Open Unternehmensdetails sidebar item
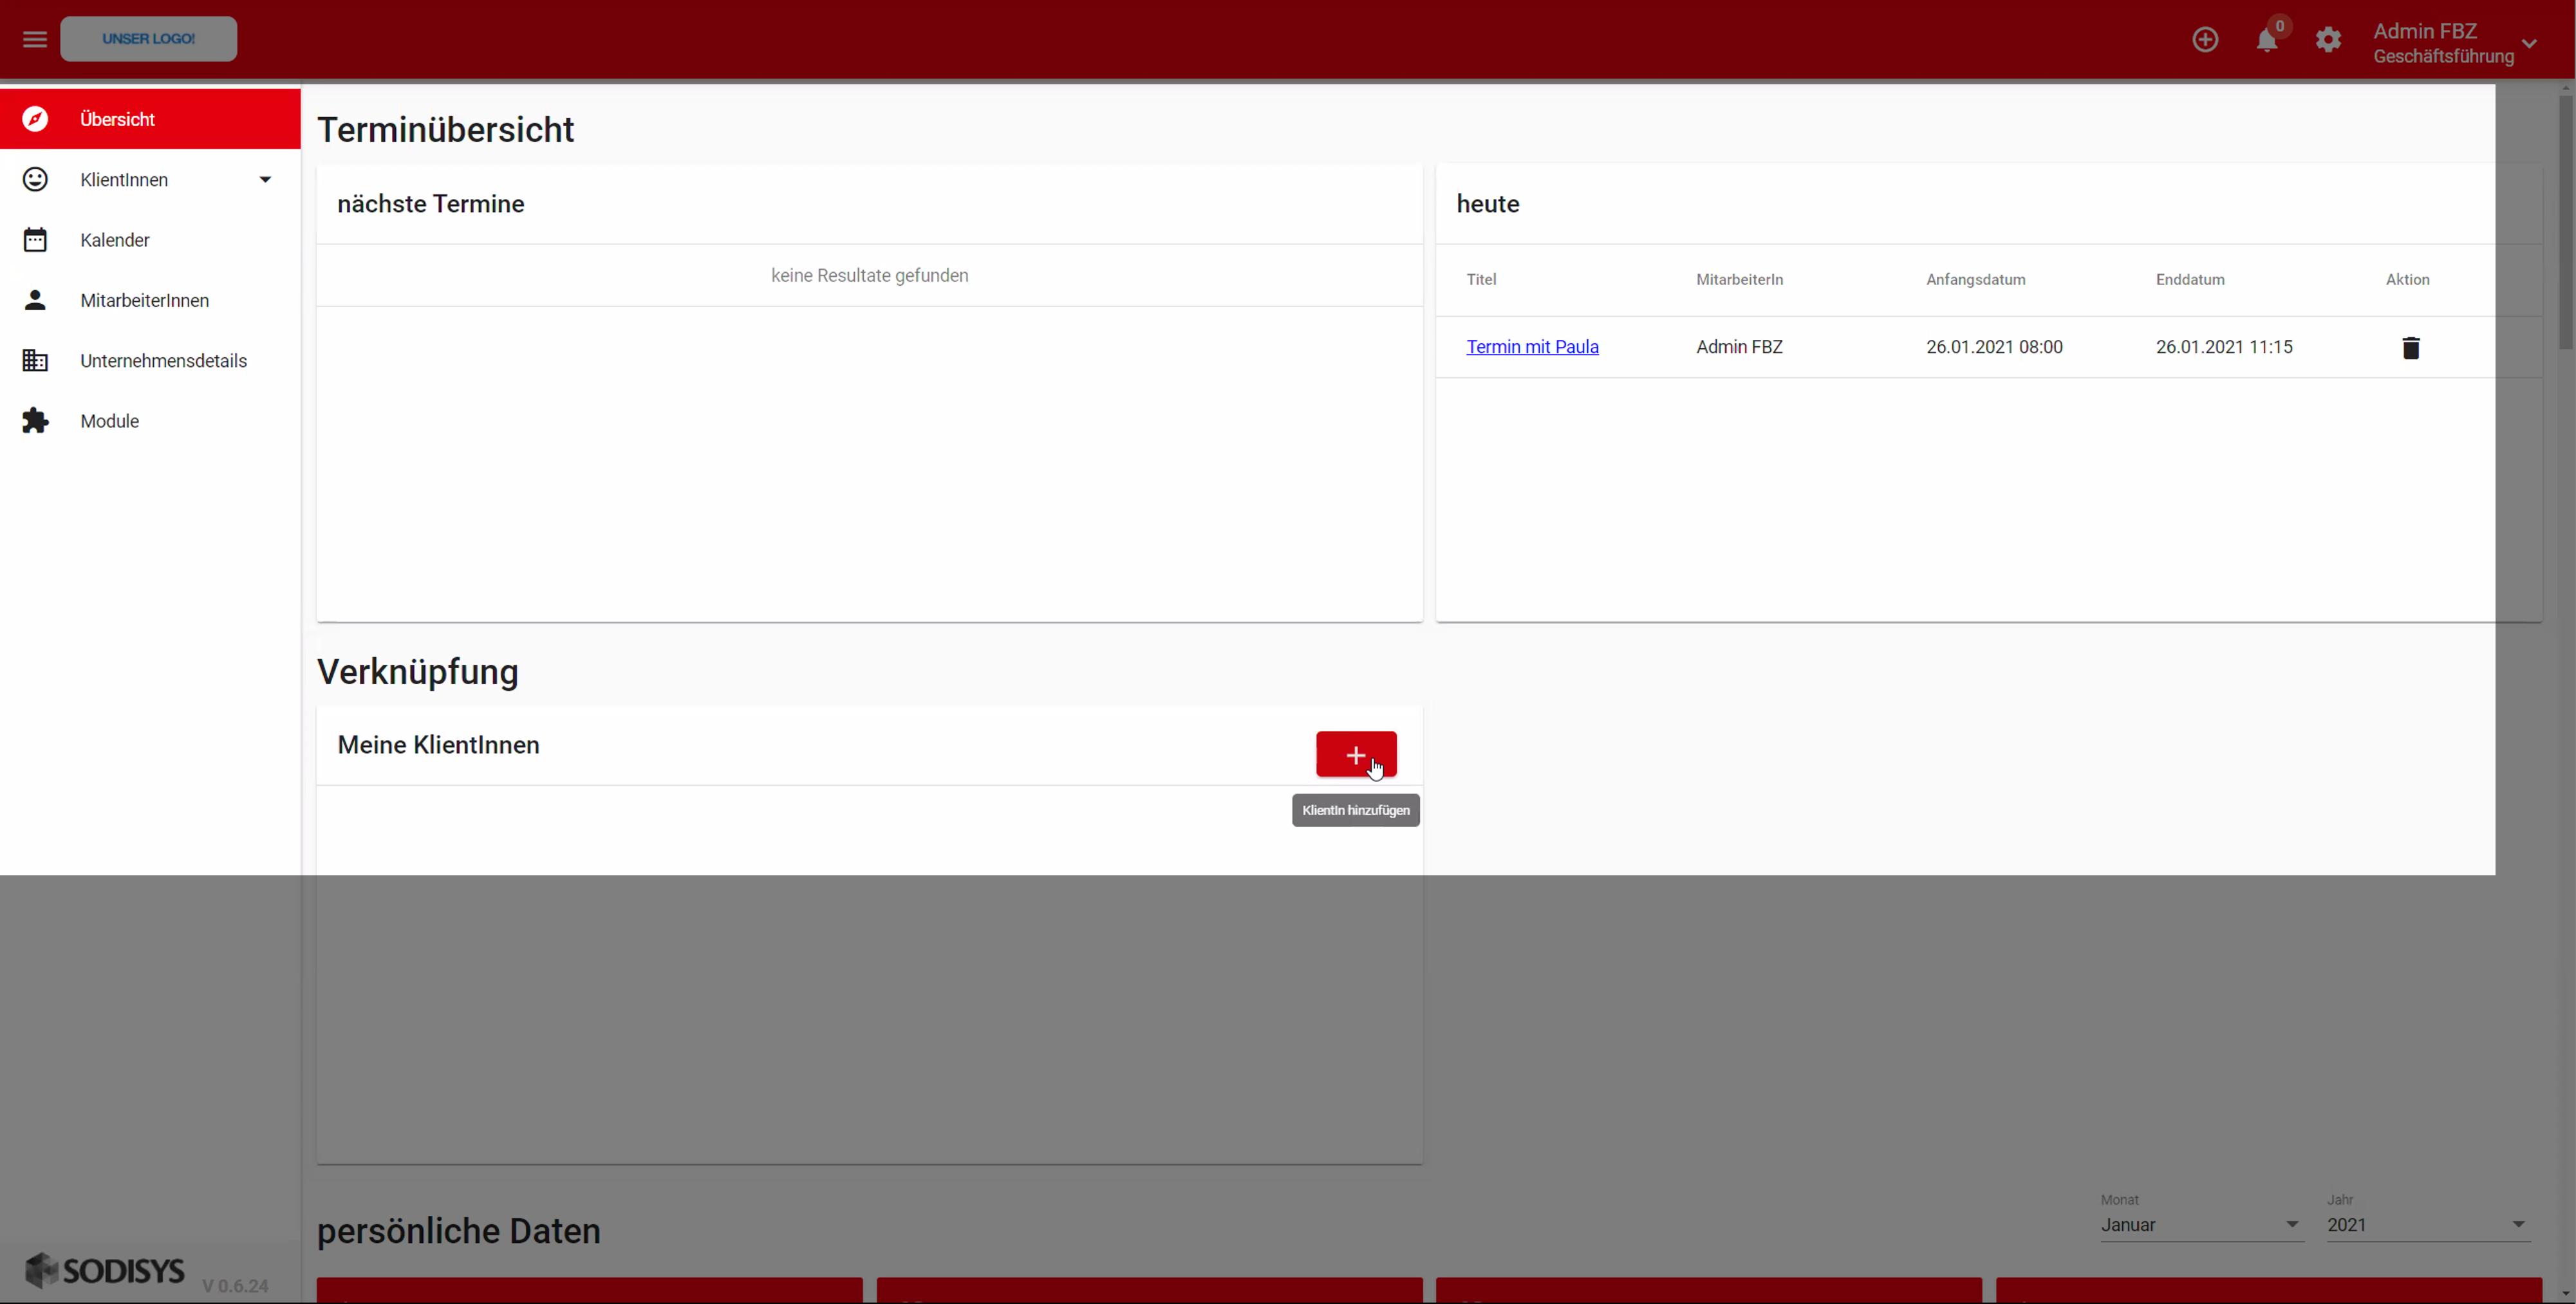Image resolution: width=2576 pixels, height=1304 pixels. click(x=150, y=361)
